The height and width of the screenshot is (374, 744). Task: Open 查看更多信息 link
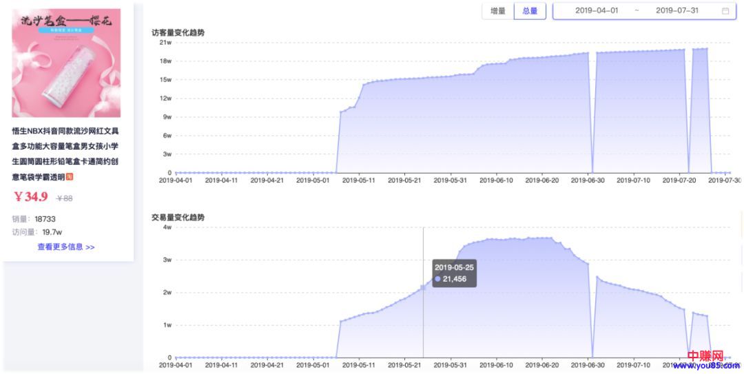66,247
